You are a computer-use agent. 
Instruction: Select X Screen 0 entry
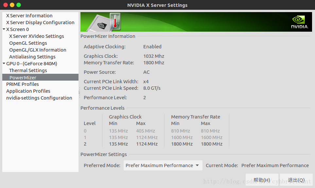tap(17, 29)
